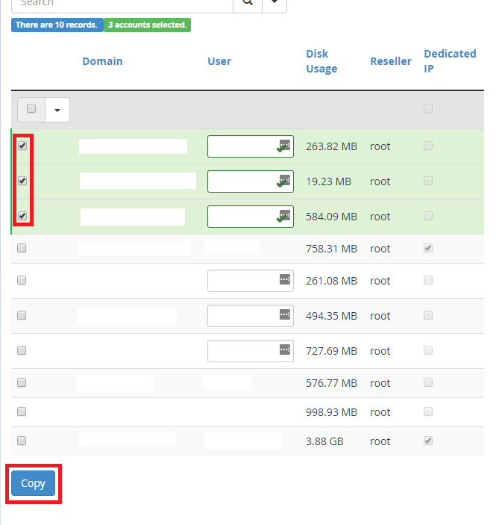The width and height of the screenshot is (499, 525).
Task: Sort accounts by Domain column
Action: [x=102, y=61]
